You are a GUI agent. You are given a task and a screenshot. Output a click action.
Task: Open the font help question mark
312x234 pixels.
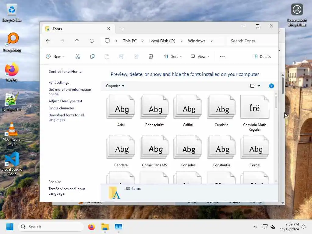271,86
